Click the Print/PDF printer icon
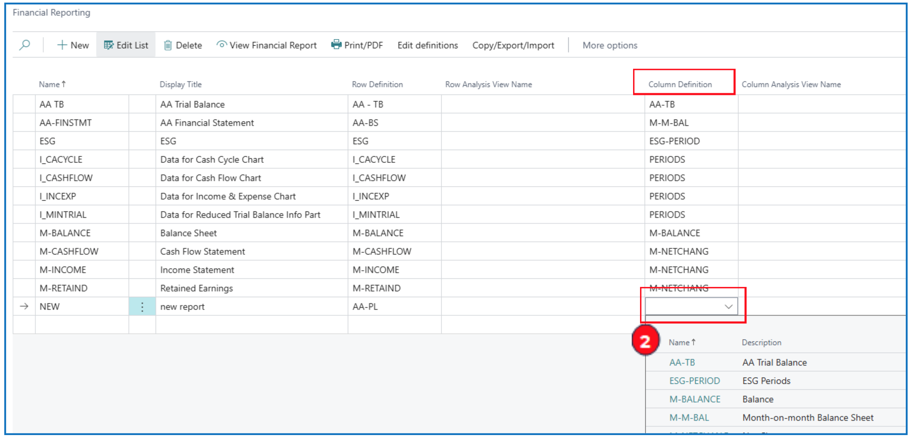The image size is (913, 439). [336, 45]
